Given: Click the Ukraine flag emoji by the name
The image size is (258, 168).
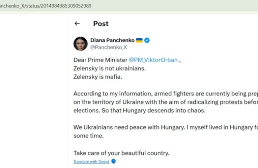Looking at the screenshot, I should (139, 40).
